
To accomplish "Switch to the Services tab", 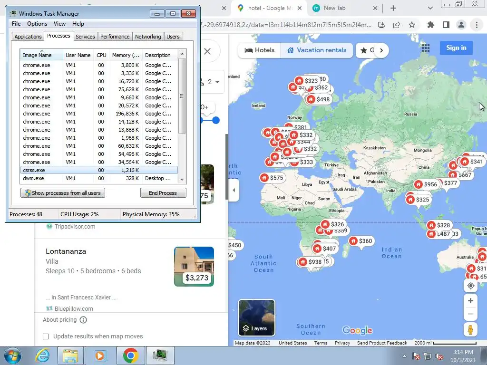I will pos(85,37).
